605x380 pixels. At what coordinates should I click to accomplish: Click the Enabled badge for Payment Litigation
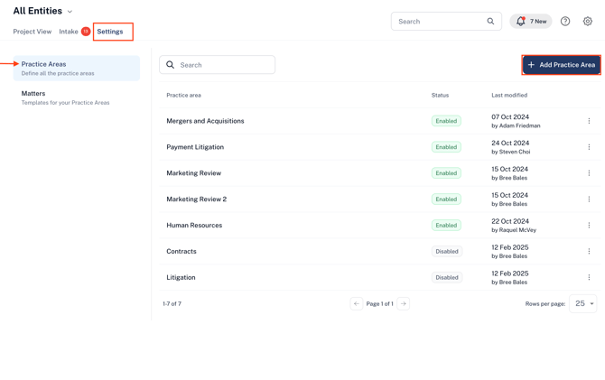point(446,147)
